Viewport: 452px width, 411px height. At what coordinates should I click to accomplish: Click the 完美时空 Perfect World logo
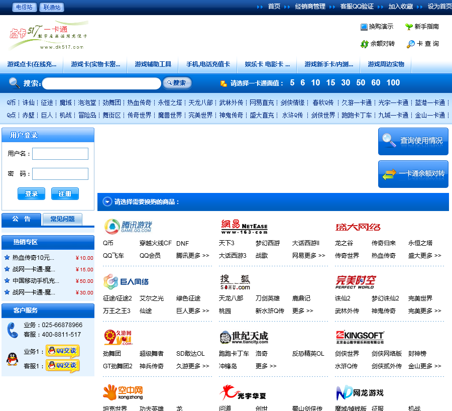(x=356, y=282)
